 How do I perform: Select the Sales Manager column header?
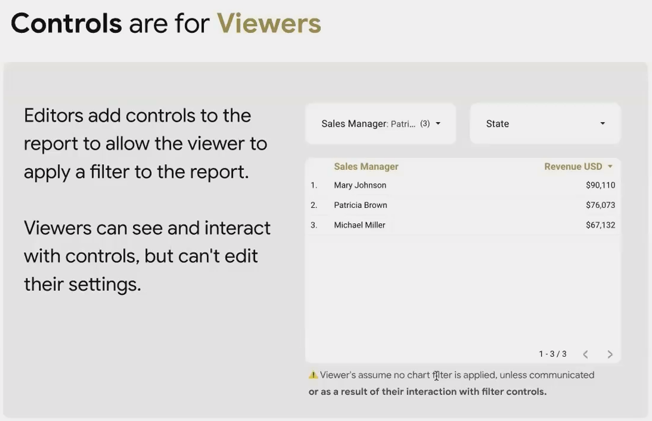366,166
